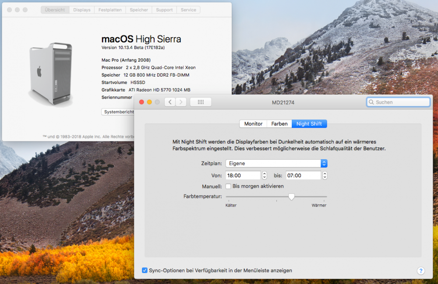438x284 pixels.
Task: Switch to the Farben tab
Action: (x=279, y=124)
